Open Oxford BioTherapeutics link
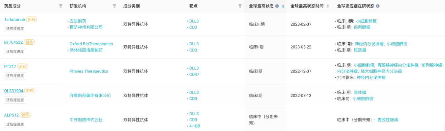 click(91, 44)
